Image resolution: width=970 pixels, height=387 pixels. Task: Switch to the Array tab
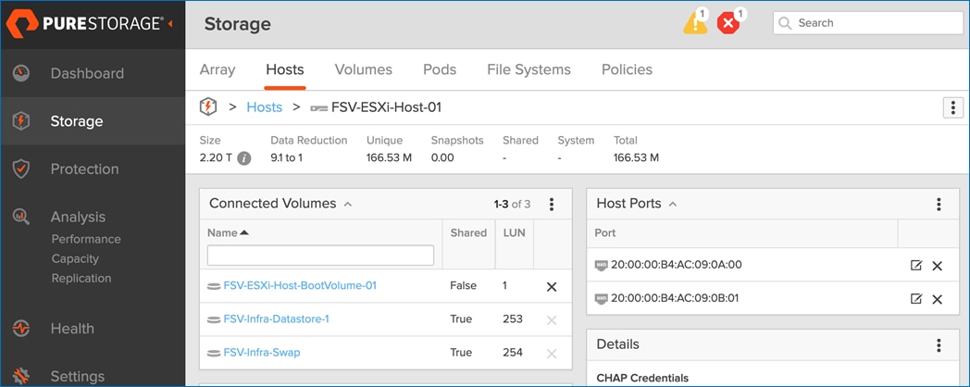coord(218,69)
